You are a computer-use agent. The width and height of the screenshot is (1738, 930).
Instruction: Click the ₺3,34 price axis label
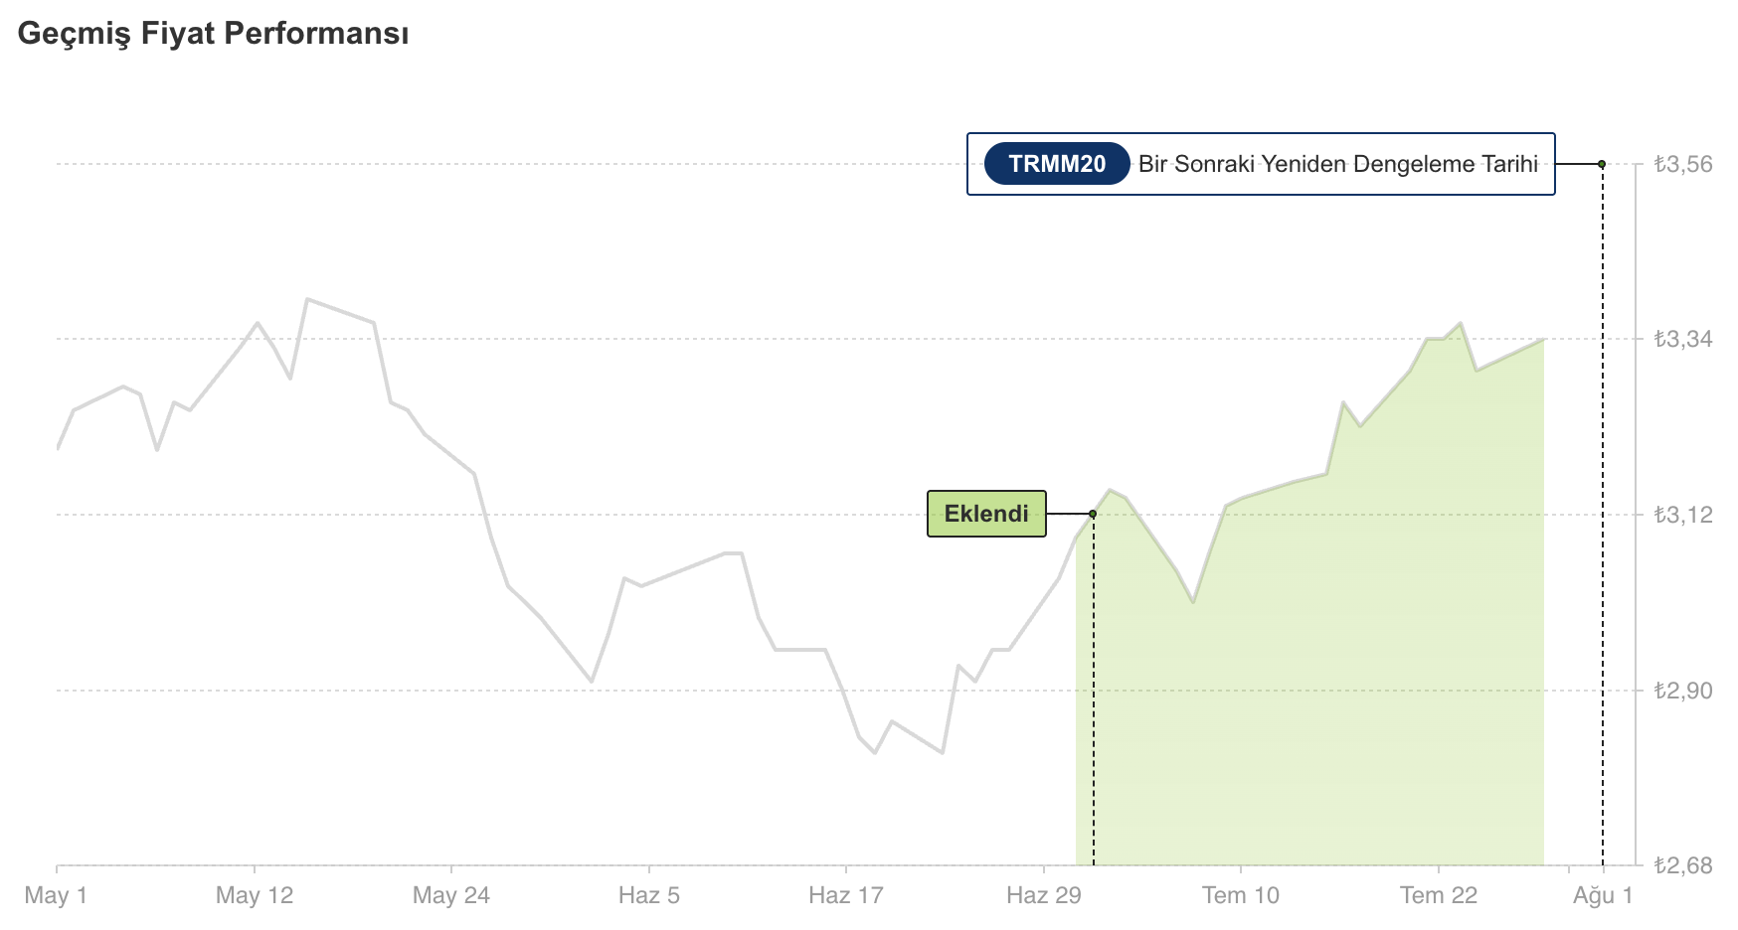coord(1683,339)
